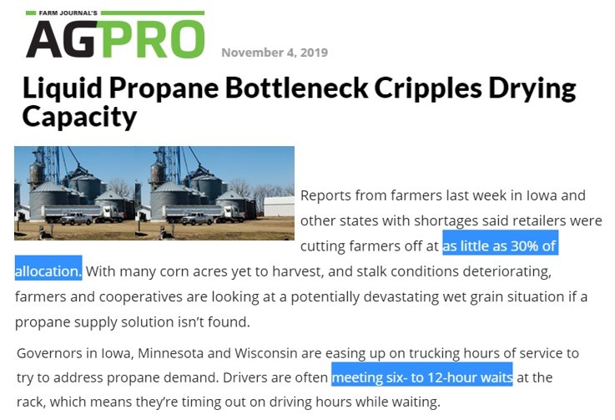Click highlighted 'meeting six- to 12-hour waits'

click(422, 377)
